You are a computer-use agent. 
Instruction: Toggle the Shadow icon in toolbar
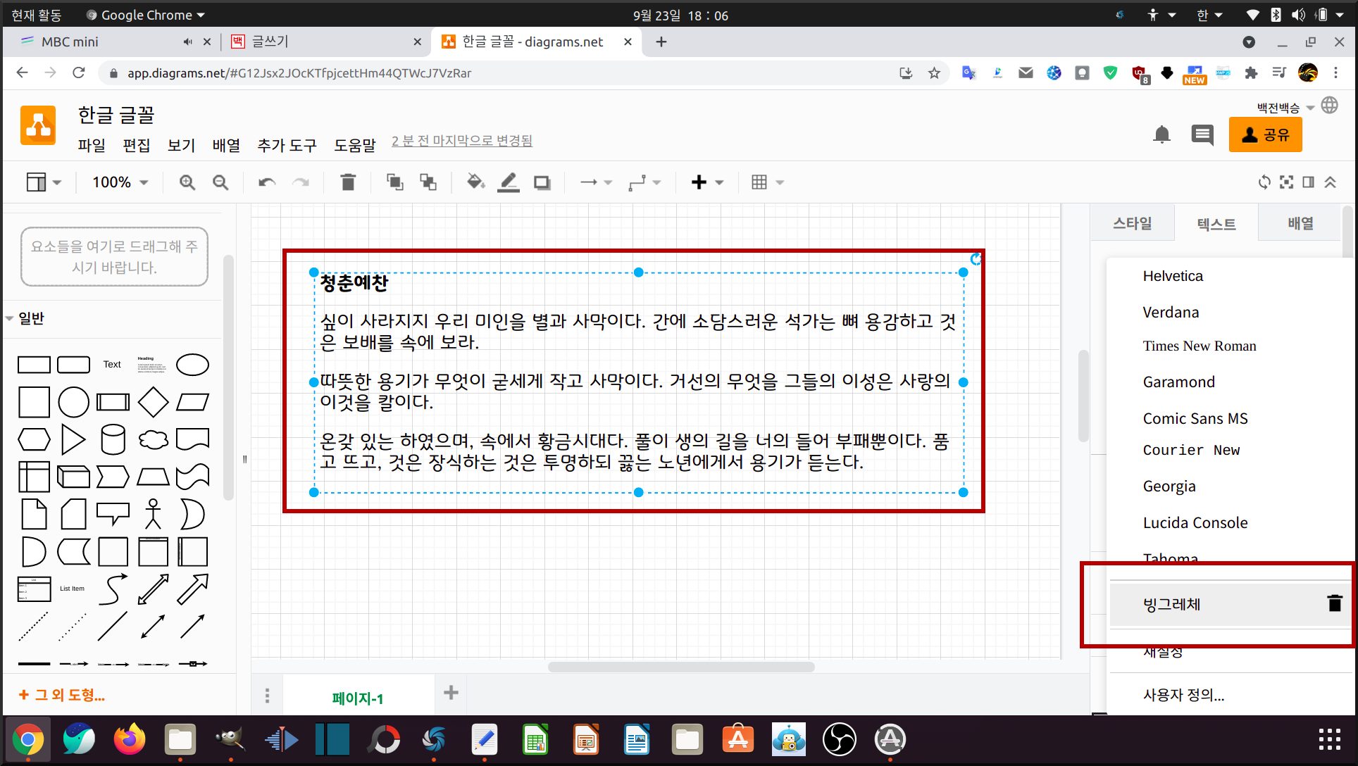click(x=542, y=182)
